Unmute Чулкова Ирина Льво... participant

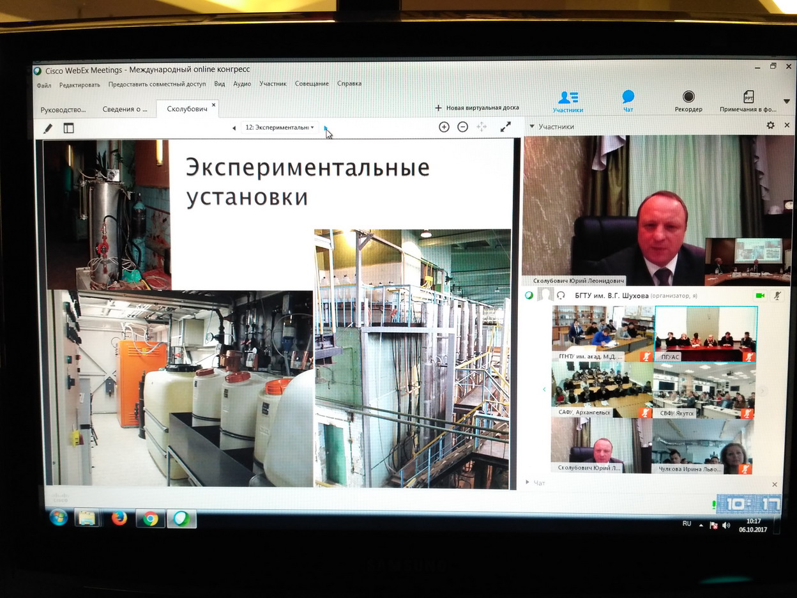point(745,469)
